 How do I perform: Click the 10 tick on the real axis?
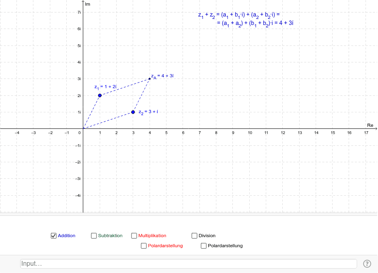click(x=250, y=133)
